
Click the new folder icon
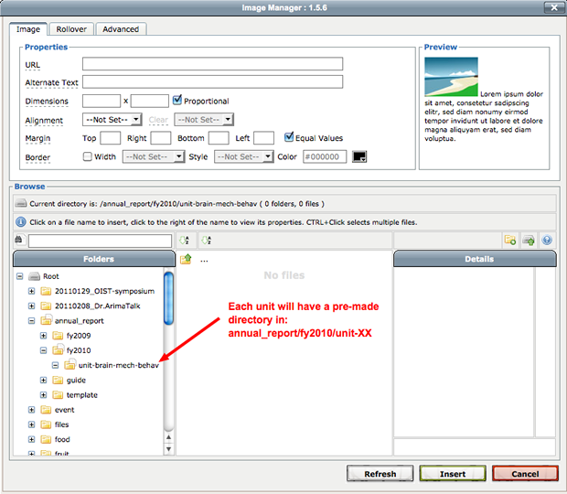[510, 241]
